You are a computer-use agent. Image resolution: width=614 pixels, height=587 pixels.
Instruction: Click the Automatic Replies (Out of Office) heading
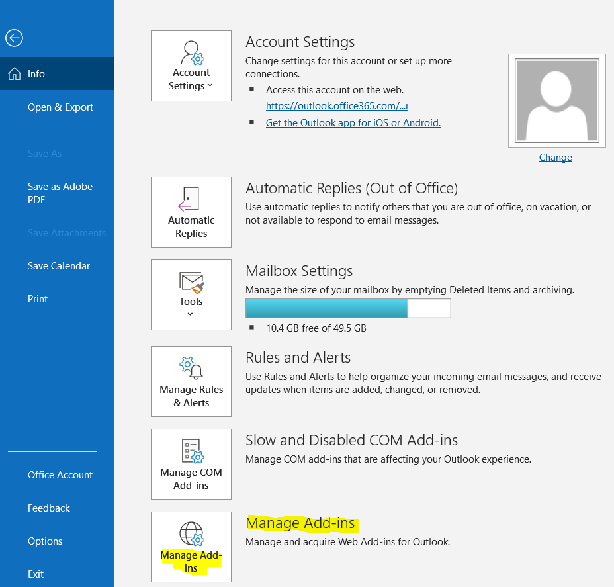pos(351,189)
